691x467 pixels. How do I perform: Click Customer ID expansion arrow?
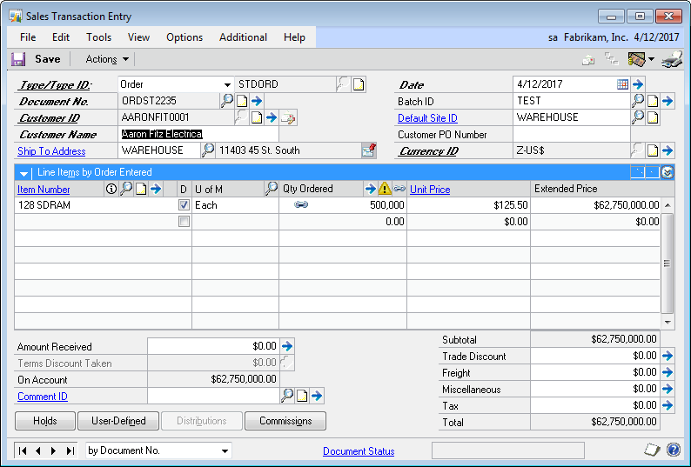[272, 117]
